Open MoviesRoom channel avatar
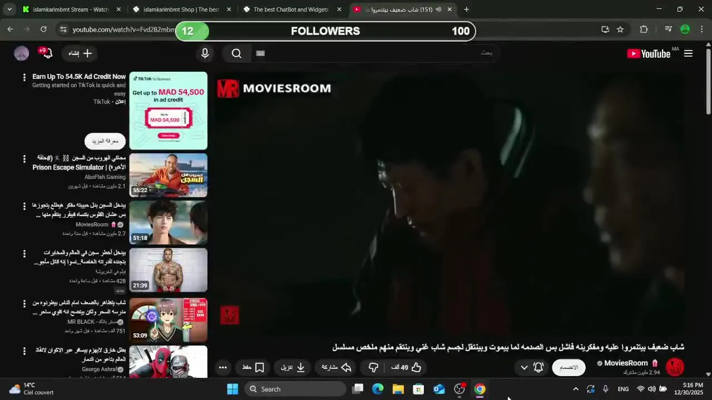 tap(675, 367)
